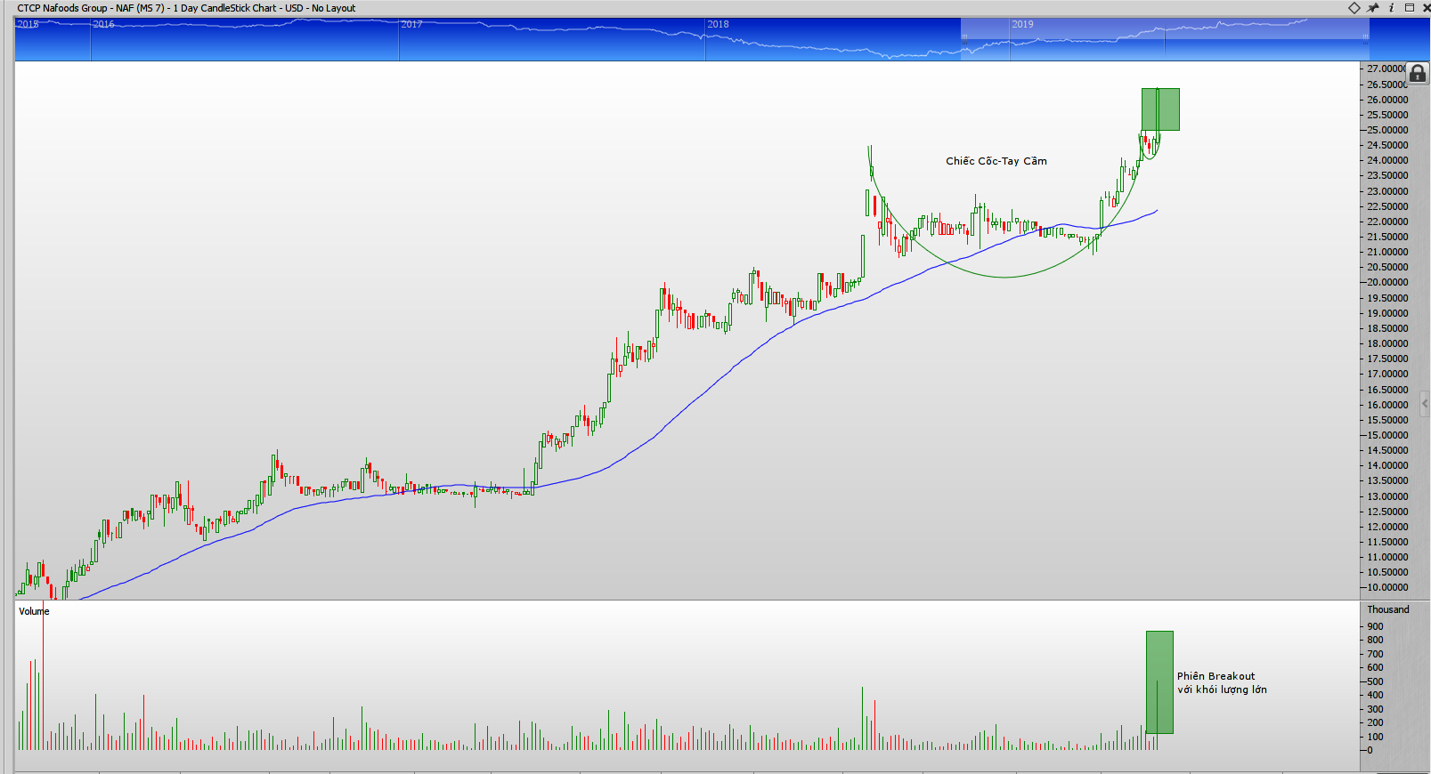Click the chart title 'CTCP Nafoods Group' text

(x=62, y=8)
